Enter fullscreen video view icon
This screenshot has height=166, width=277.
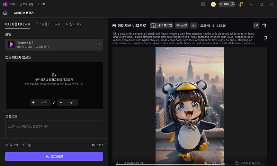(214, 163)
